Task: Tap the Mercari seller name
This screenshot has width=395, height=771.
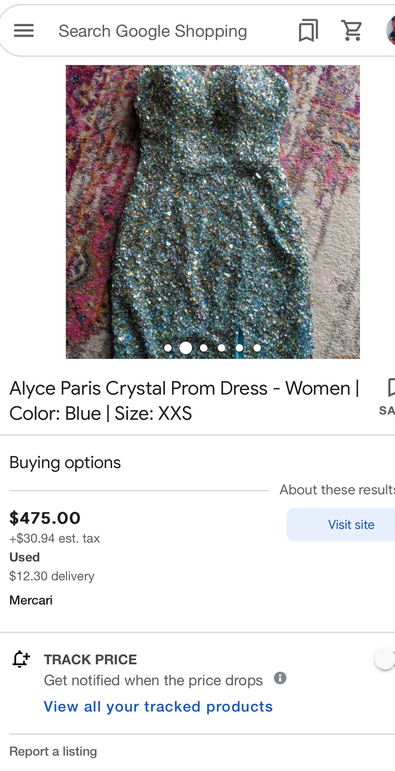Action: click(x=31, y=600)
